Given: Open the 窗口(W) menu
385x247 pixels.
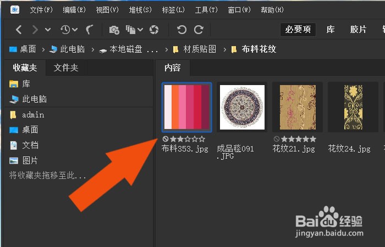Looking at the screenshot, I should (239, 10).
